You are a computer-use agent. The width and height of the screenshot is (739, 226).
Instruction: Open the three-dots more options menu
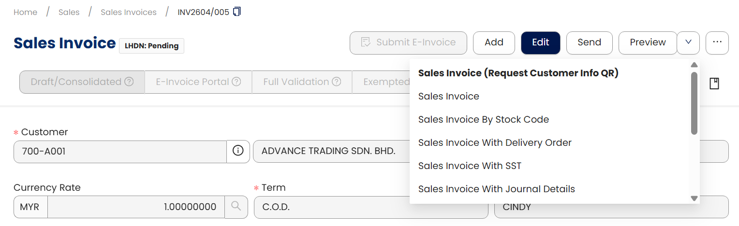717,42
